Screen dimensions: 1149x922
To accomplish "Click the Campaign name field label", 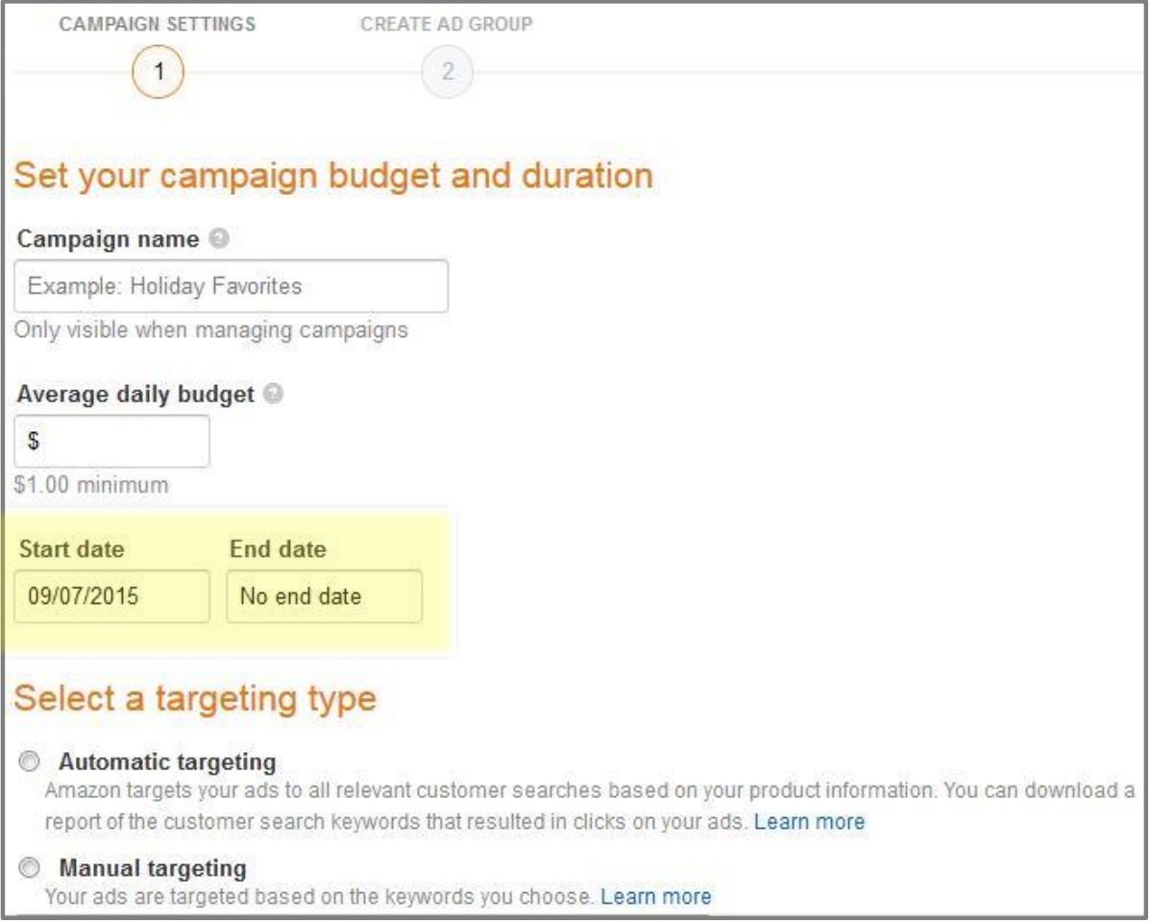I will coord(109,239).
